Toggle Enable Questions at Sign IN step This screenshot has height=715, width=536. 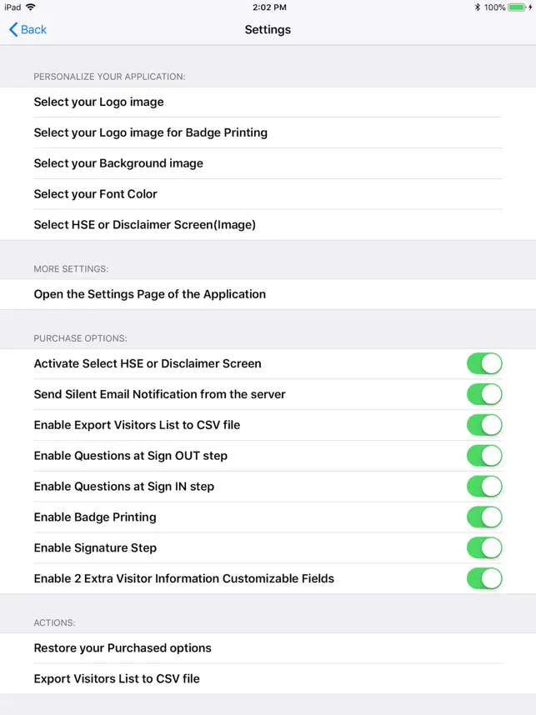pos(484,487)
